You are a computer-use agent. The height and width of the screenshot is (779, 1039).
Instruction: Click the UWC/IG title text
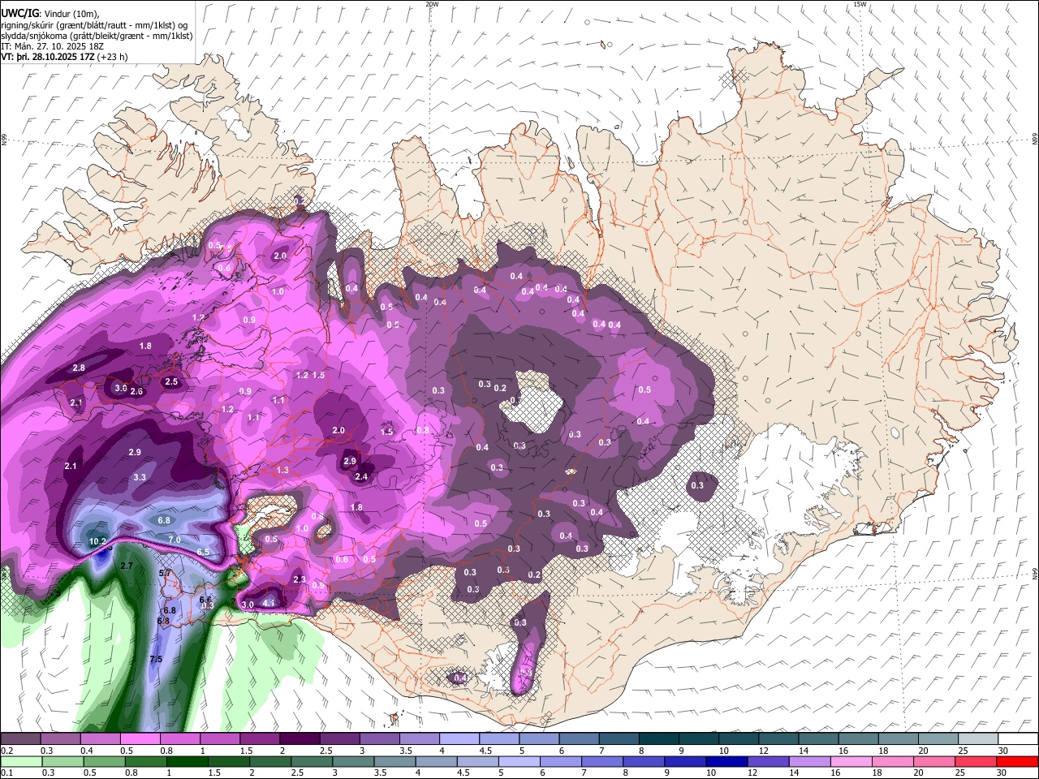point(19,14)
